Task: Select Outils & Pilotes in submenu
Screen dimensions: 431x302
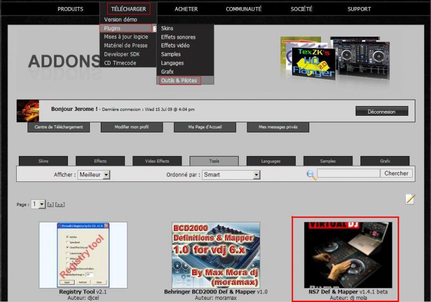Action: pos(180,80)
